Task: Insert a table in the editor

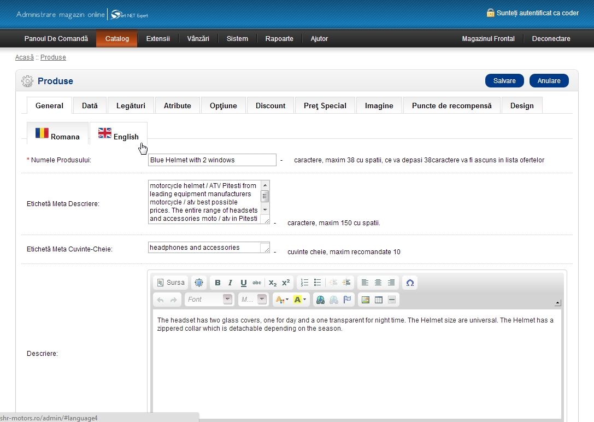Action: 378,300
